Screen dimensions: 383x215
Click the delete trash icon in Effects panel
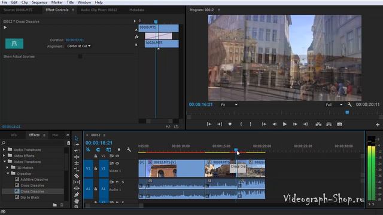62,205
